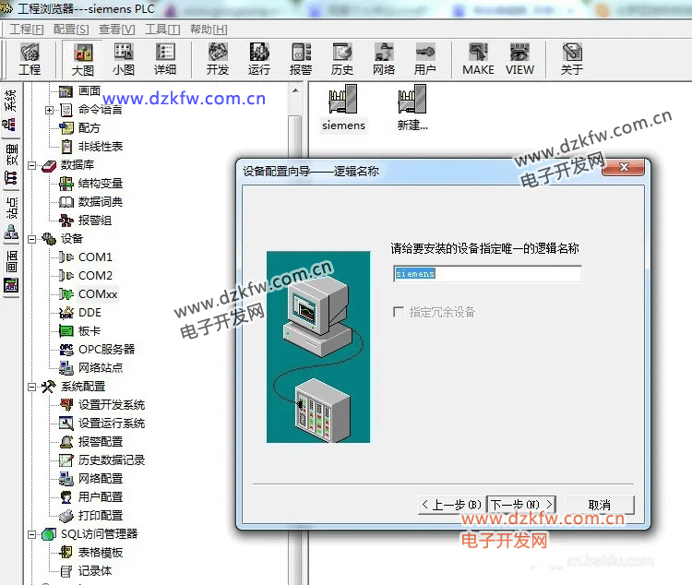Launch the 运行 runtime icon
Image resolution: width=692 pixels, height=585 pixels.
[259, 59]
